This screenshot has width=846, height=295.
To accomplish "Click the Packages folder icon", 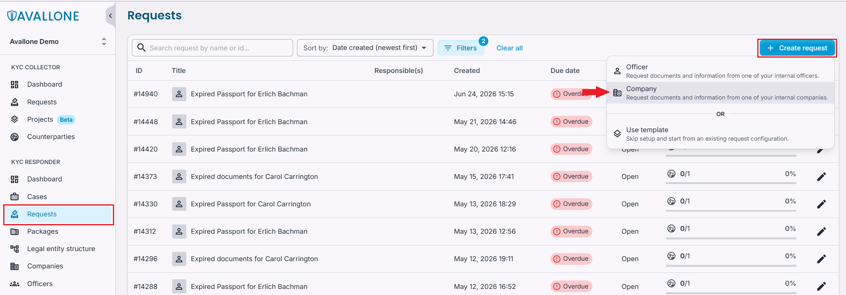I will (15, 231).
